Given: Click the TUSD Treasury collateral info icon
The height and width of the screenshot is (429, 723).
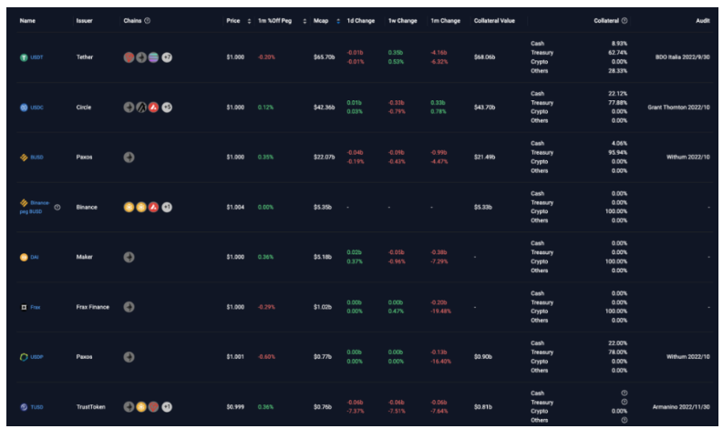Looking at the screenshot, I should pos(625,403).
